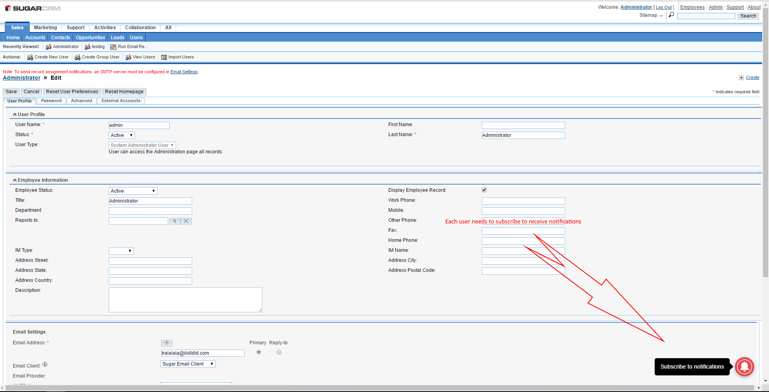
Task: Open the Employee Status dropdown
Action: pyautogui.click(x=133, y=191)
